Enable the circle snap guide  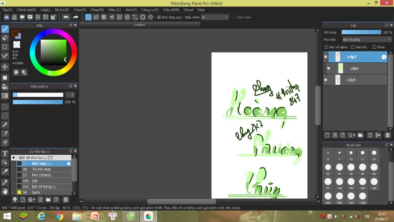(127, 17)
